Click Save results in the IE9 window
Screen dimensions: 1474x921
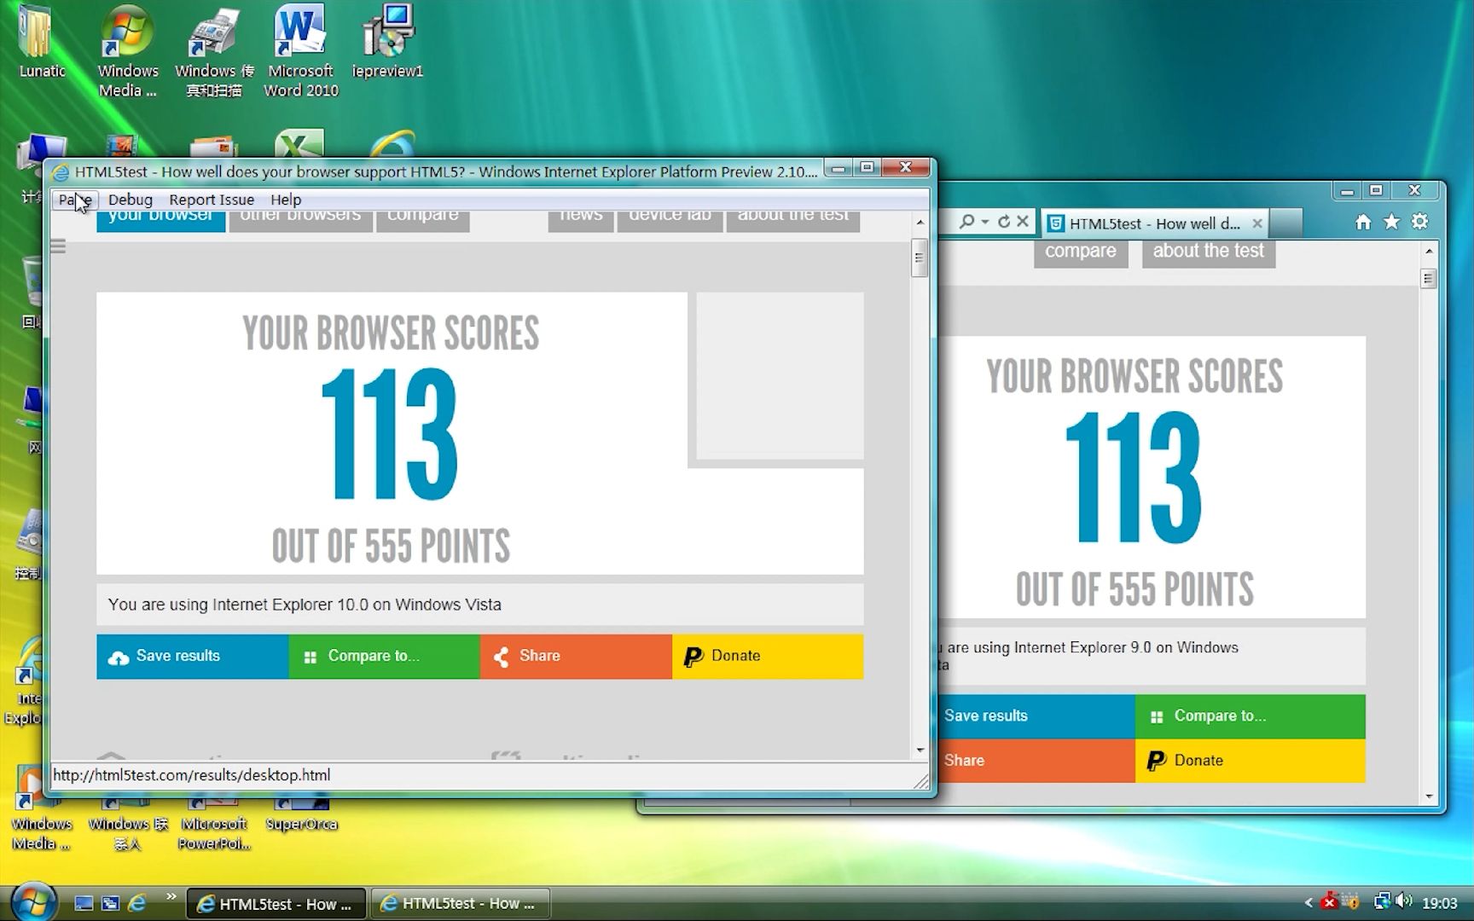[1036, 716]
